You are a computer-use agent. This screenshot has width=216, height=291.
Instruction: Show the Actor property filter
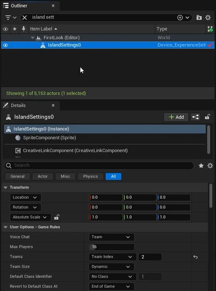43,177
